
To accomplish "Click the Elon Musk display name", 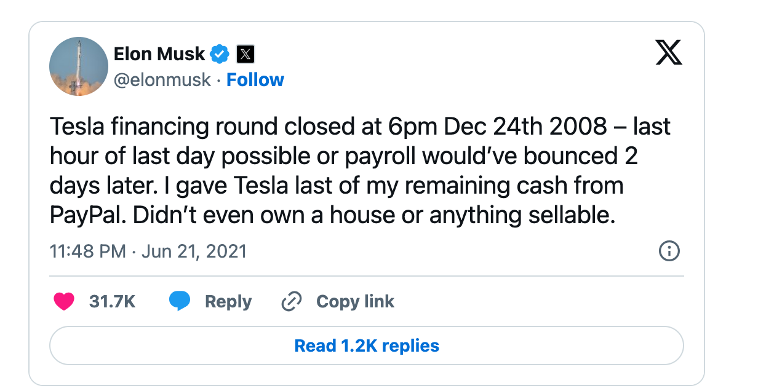I will point(159,54).
